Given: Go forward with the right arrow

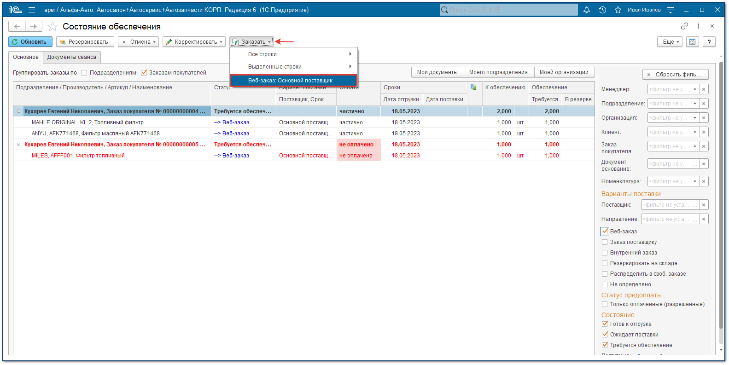Looking at the screenshot, I should pyautogui.click(x=34, y=27).
